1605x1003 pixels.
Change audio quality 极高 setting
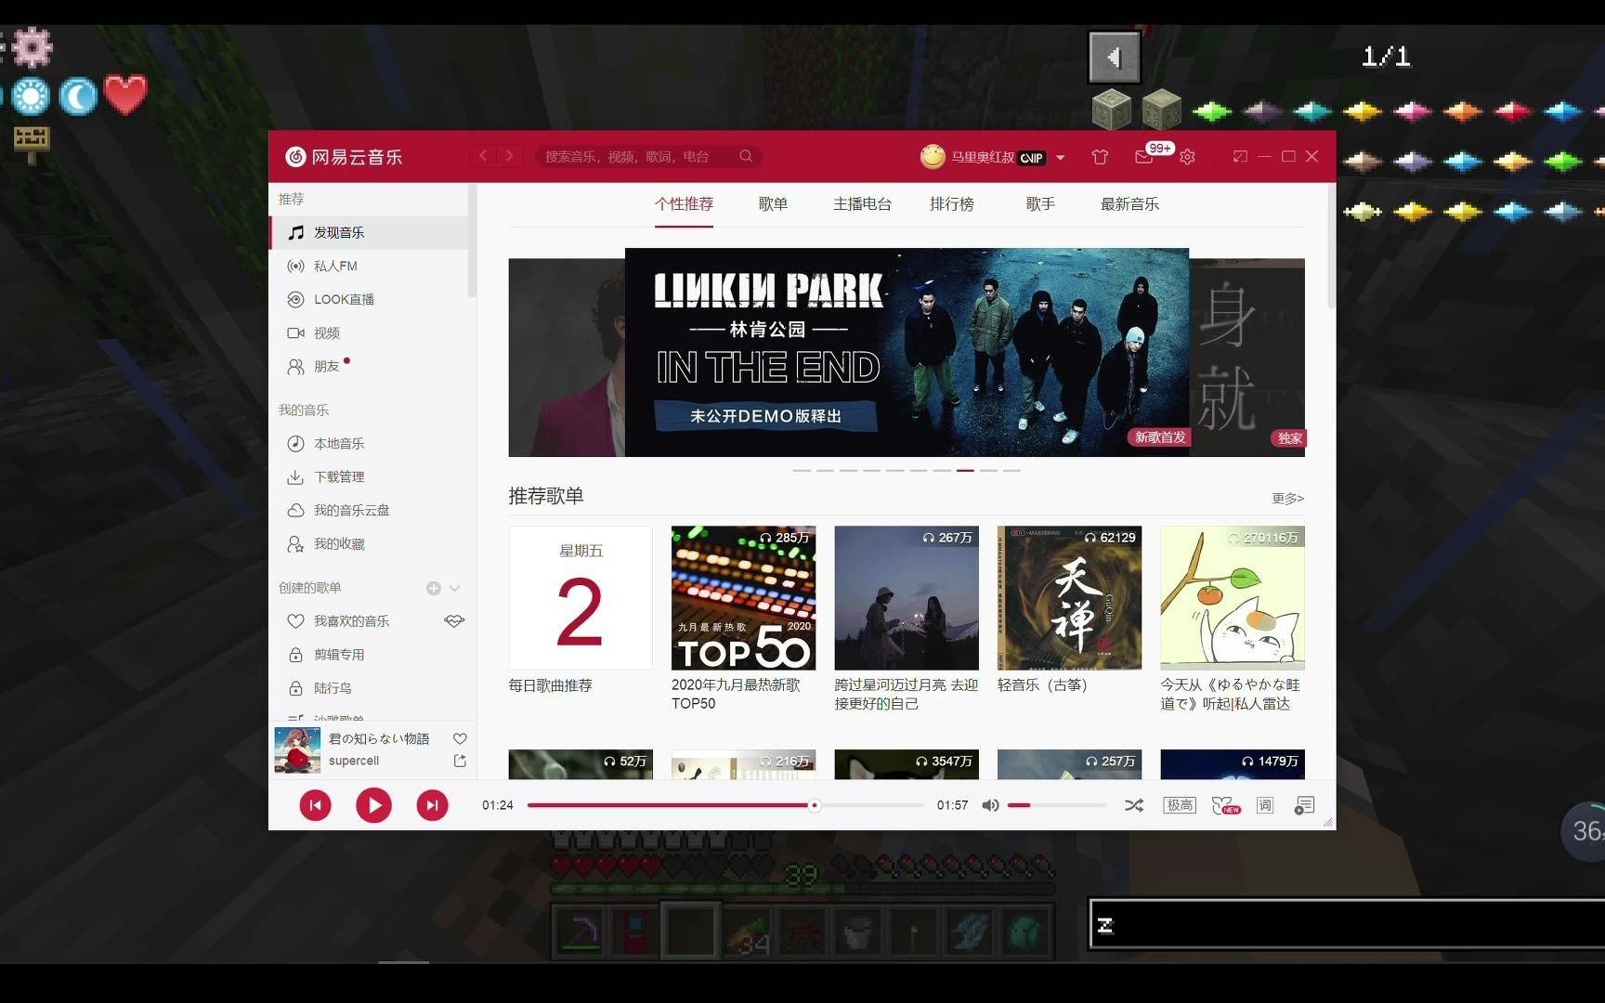[x=1180, y=805]
